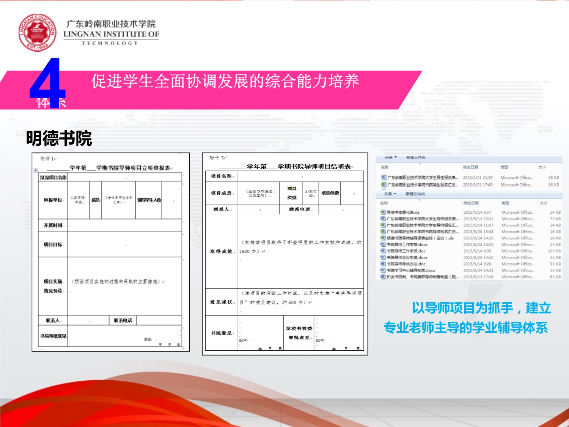Select the file 导师考核量化表.xls

[x=403, y=213]
